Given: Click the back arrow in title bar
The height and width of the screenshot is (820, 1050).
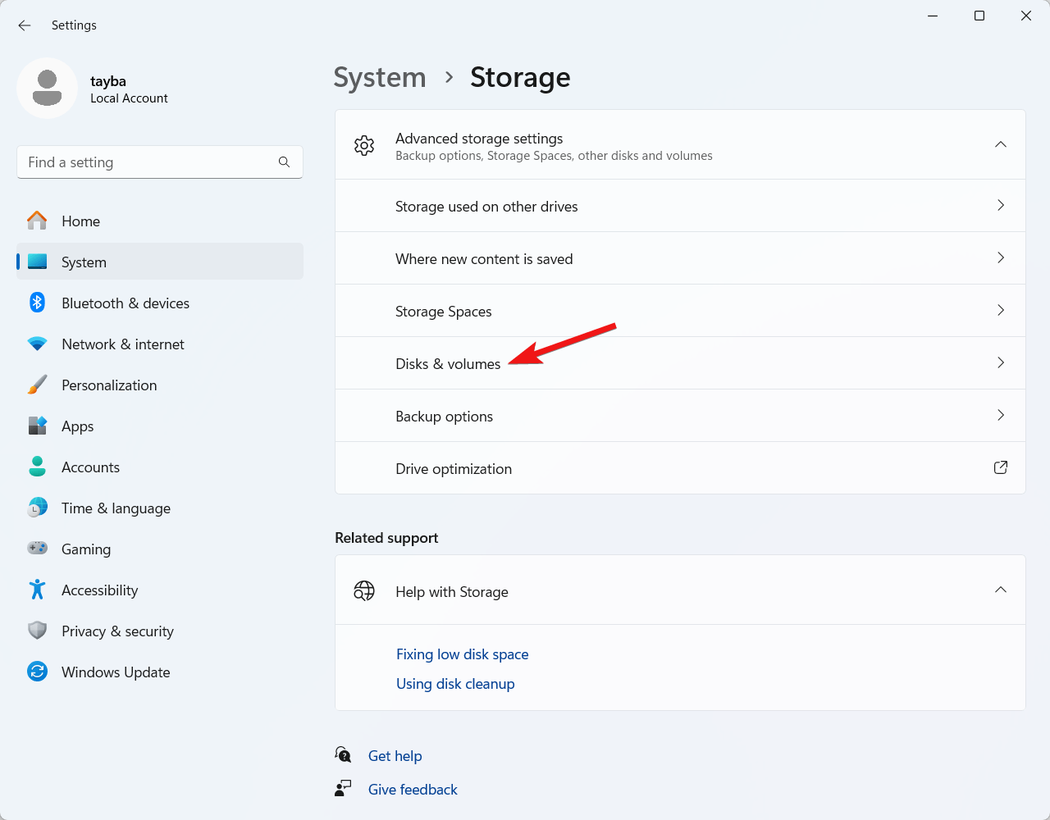Looking at the screenshot, I should point(25,25).
